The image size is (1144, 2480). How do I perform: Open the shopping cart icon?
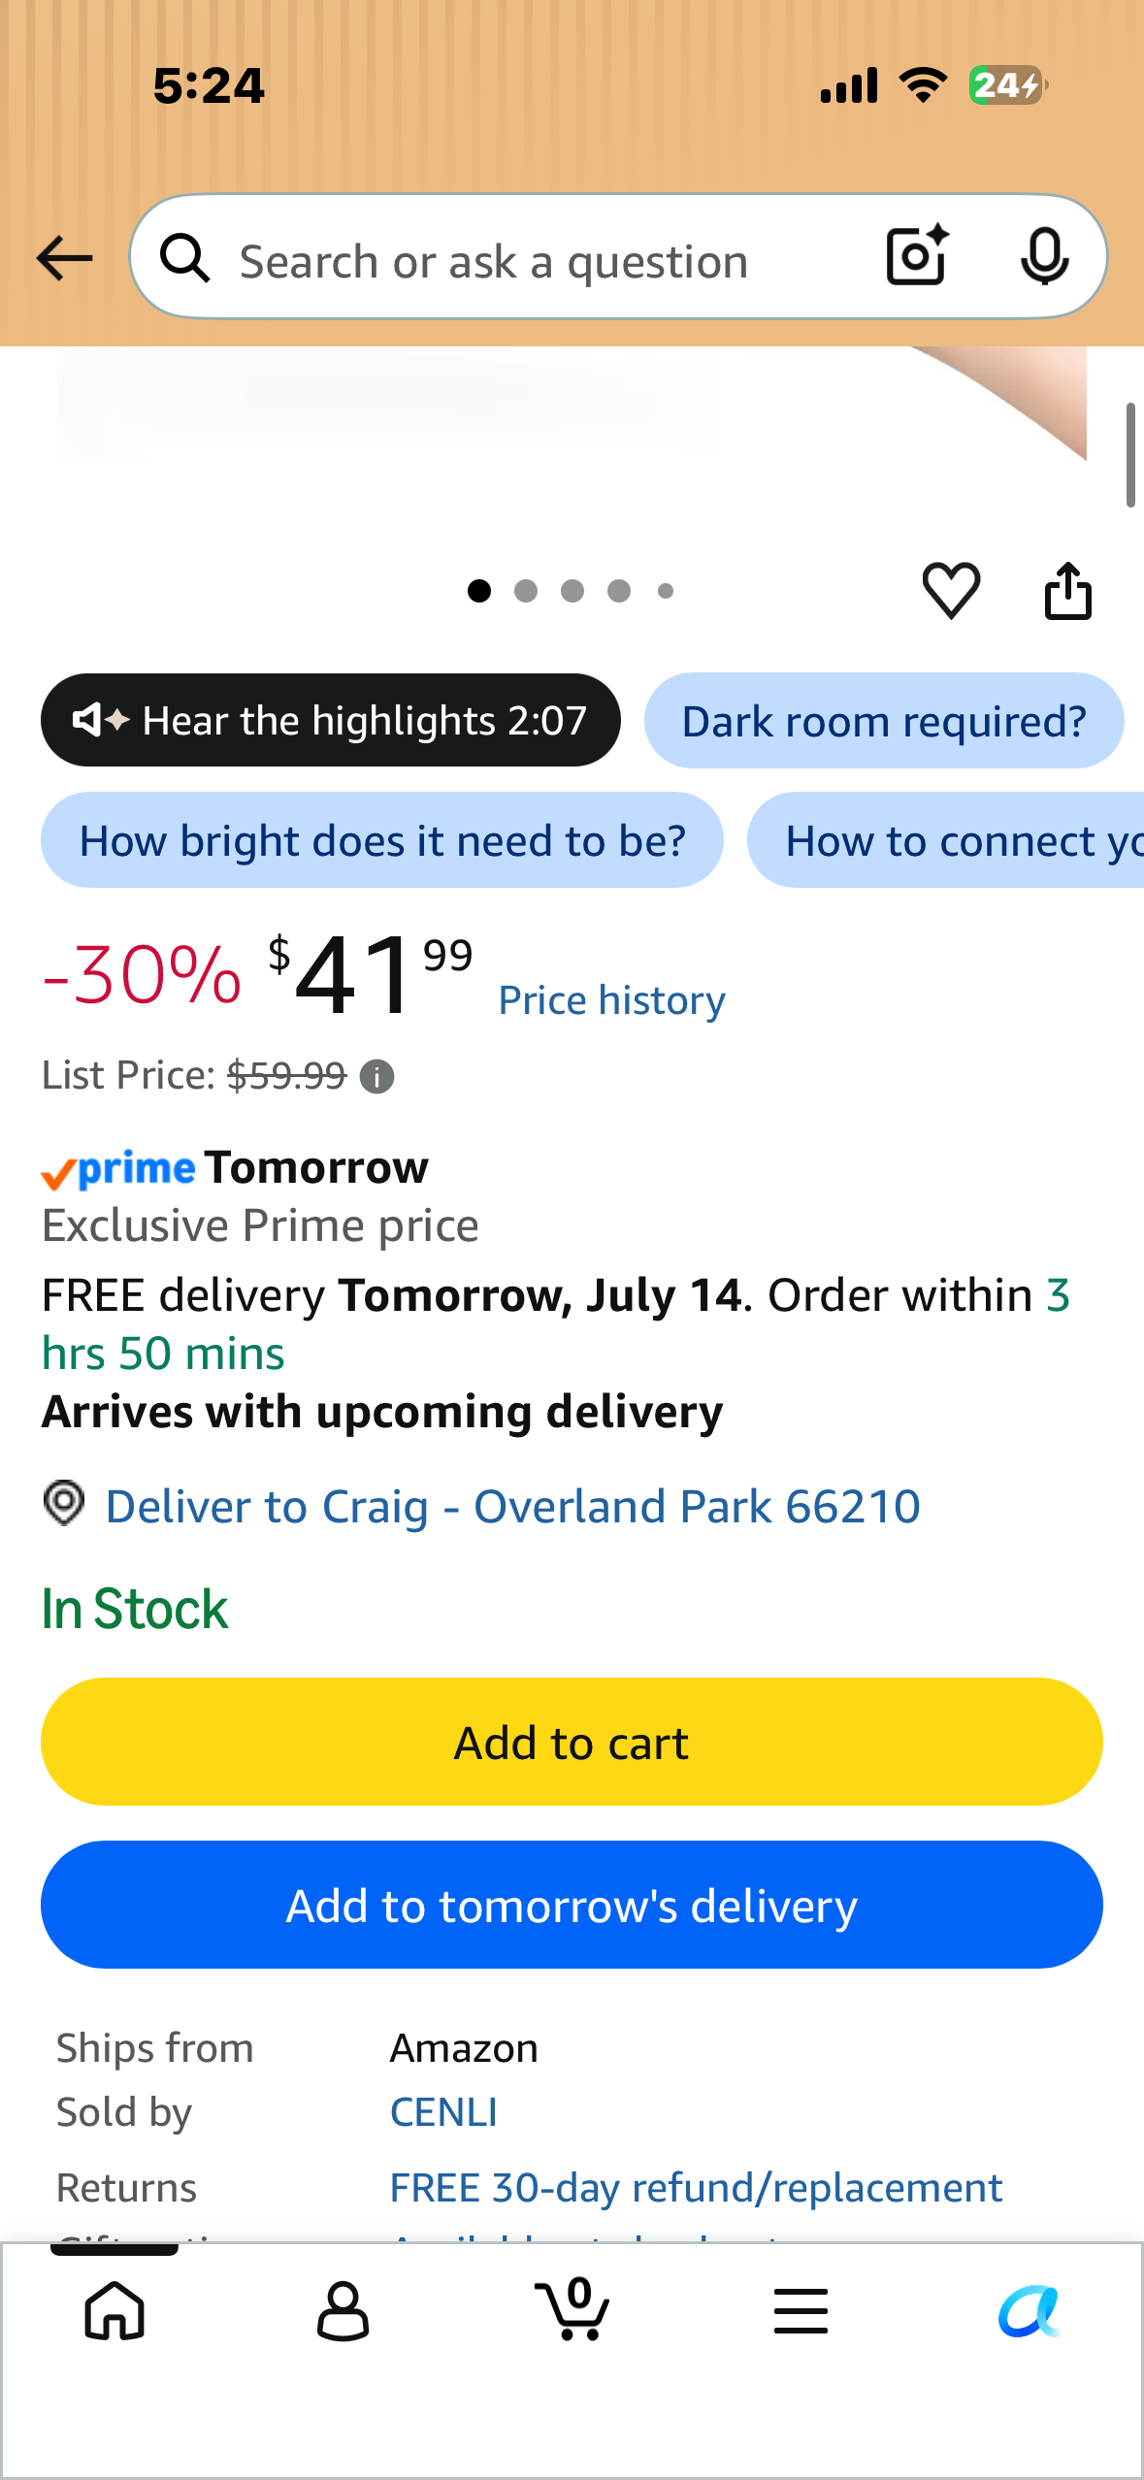(572, 2308)
